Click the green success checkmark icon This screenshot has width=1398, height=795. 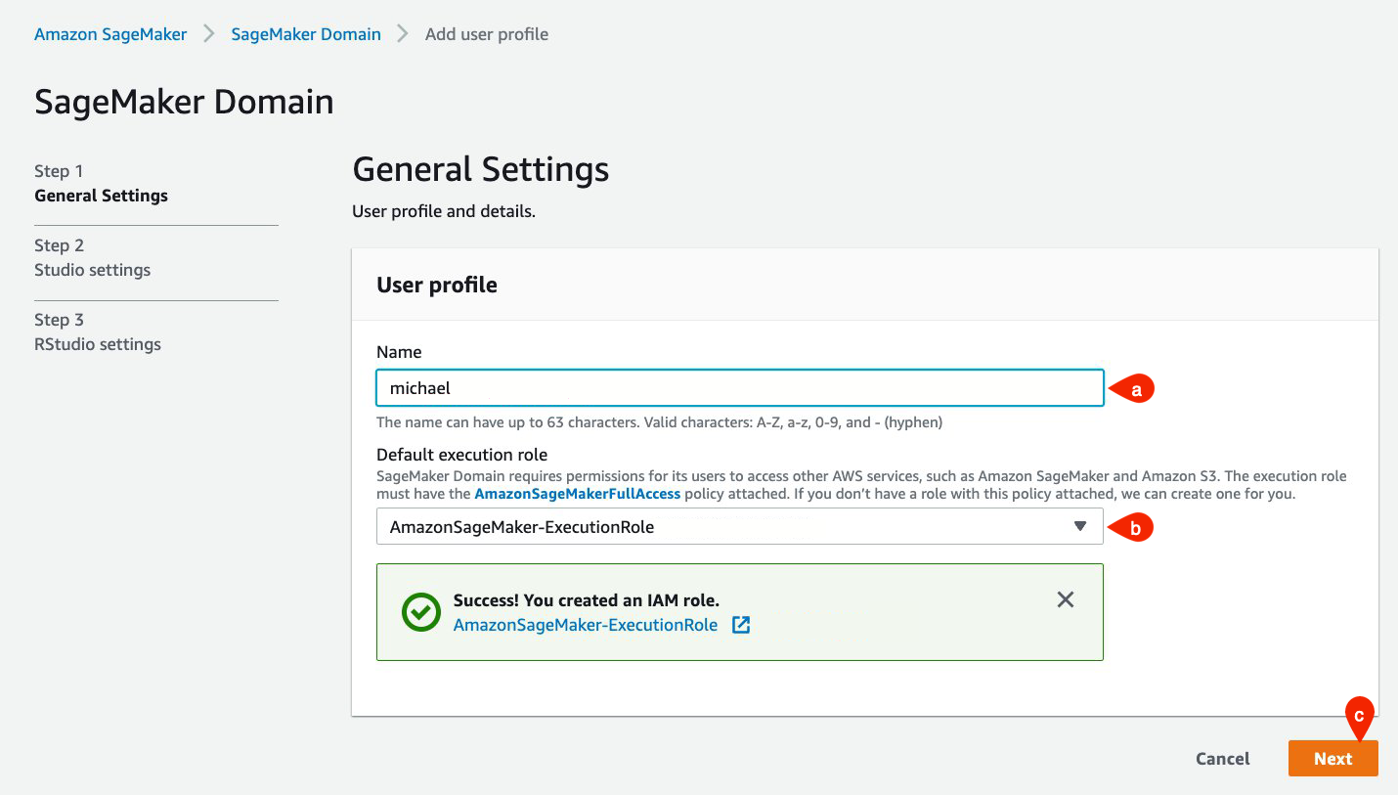(421, 612)
